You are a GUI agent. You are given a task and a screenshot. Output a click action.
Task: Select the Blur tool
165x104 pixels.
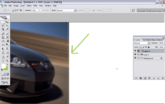(x=3, y=45)
